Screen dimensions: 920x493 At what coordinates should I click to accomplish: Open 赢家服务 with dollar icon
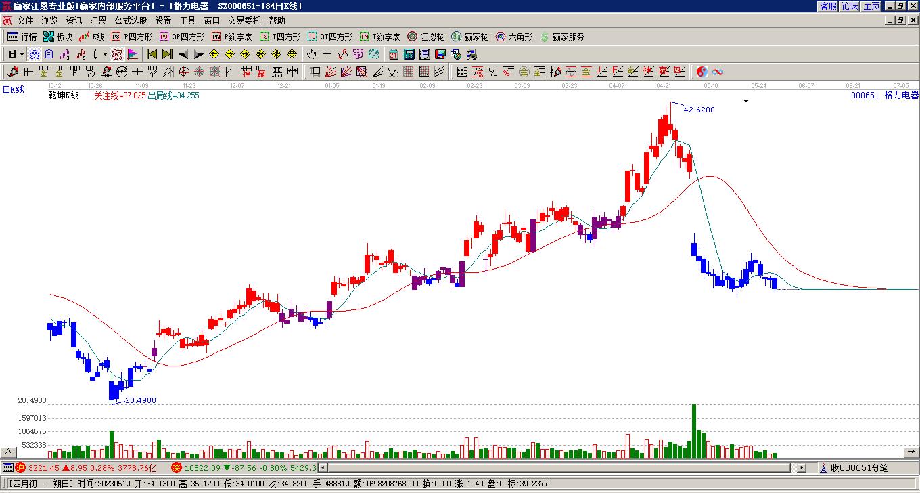coord(563,37)
